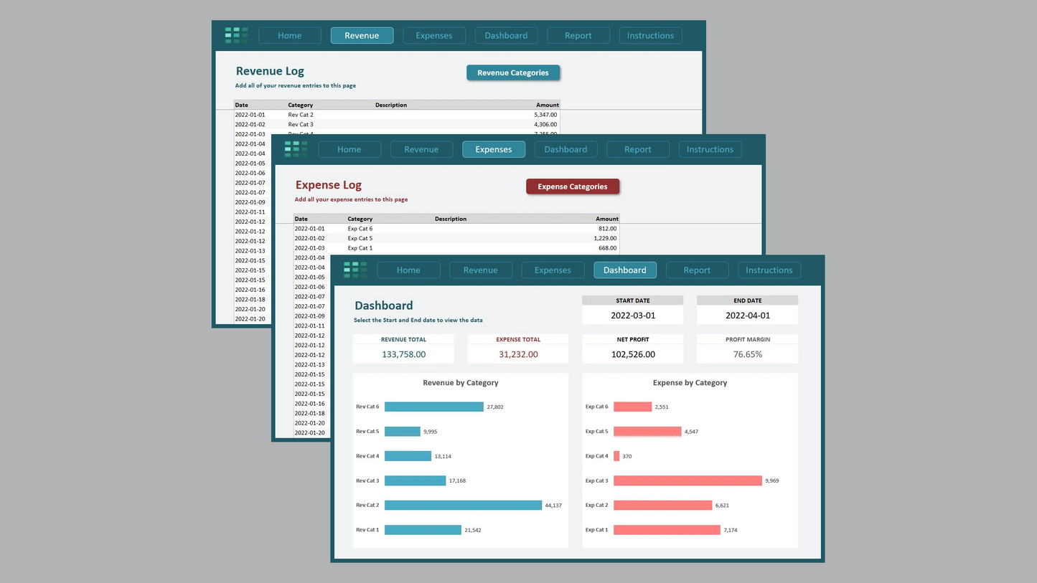This screenshot has width=1037, height=583.
Task: Click the Net Profit value 102,526.00
Action: (x=632, y=354)
